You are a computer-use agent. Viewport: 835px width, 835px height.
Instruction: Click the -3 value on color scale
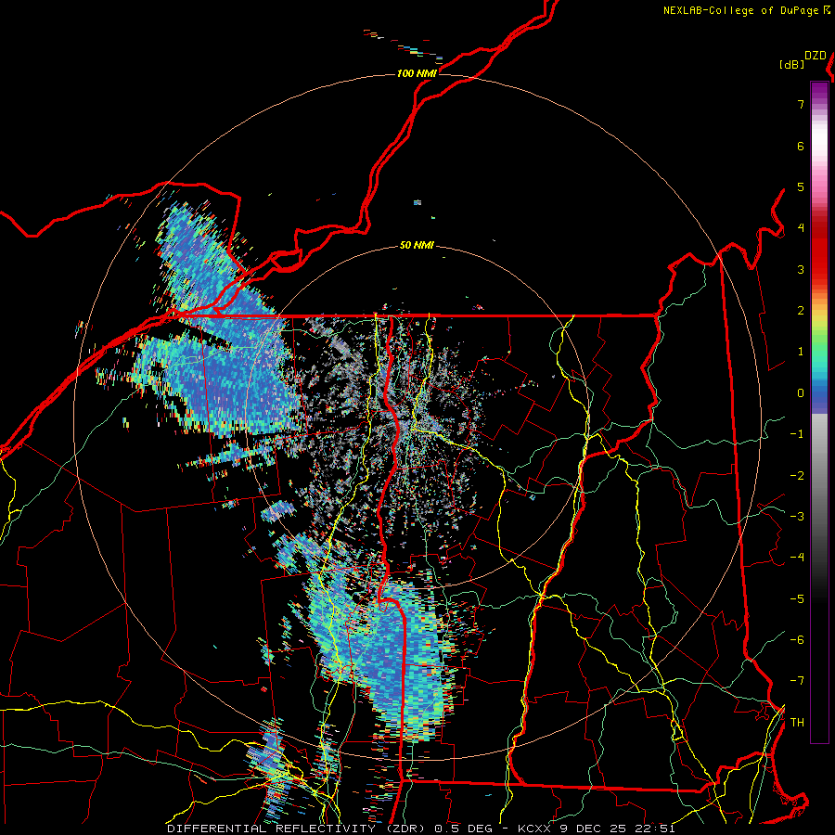[x=797, y=517]
